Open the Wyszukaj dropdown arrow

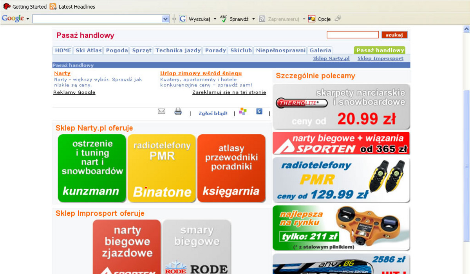215,19
